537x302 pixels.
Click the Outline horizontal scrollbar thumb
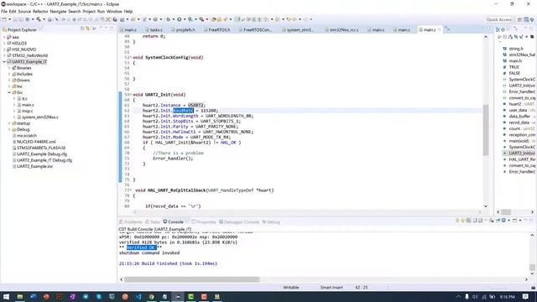[506, 212]
